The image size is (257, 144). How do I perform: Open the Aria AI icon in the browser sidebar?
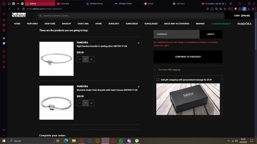[x=4, y=38]
